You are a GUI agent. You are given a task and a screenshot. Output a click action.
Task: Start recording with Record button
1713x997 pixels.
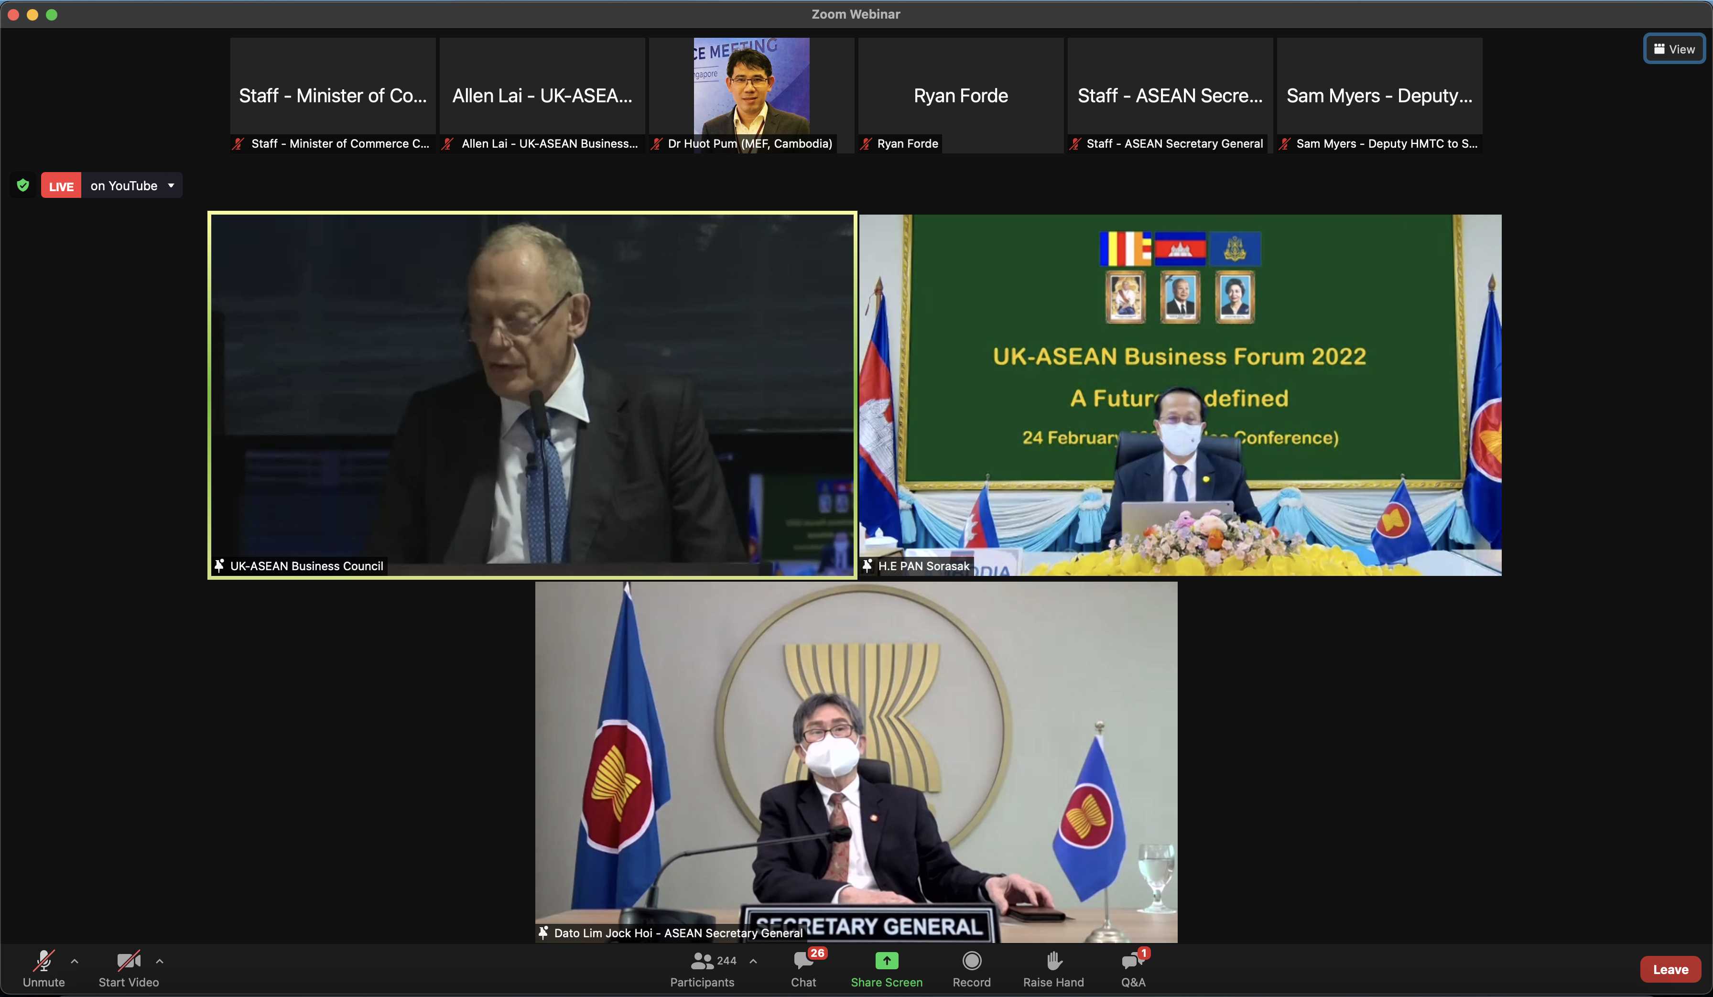tap(971, 968)
